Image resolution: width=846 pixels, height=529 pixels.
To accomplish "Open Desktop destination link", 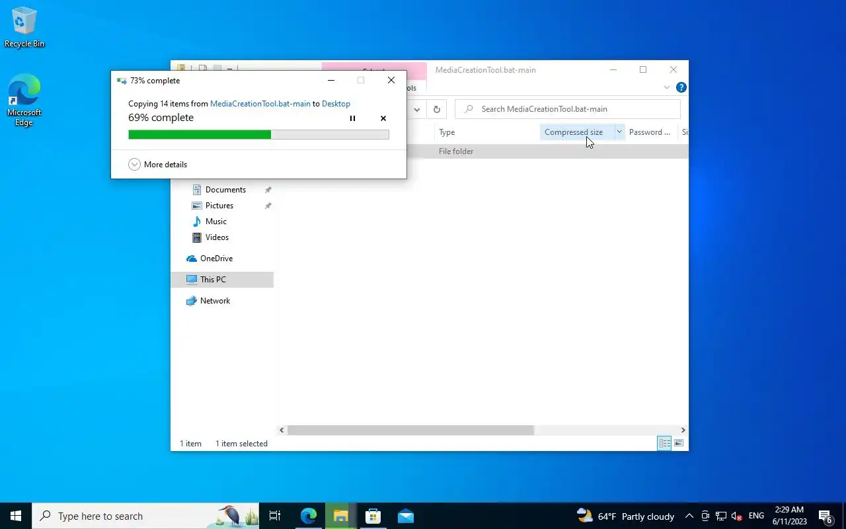I will click(x=336, y=104).
